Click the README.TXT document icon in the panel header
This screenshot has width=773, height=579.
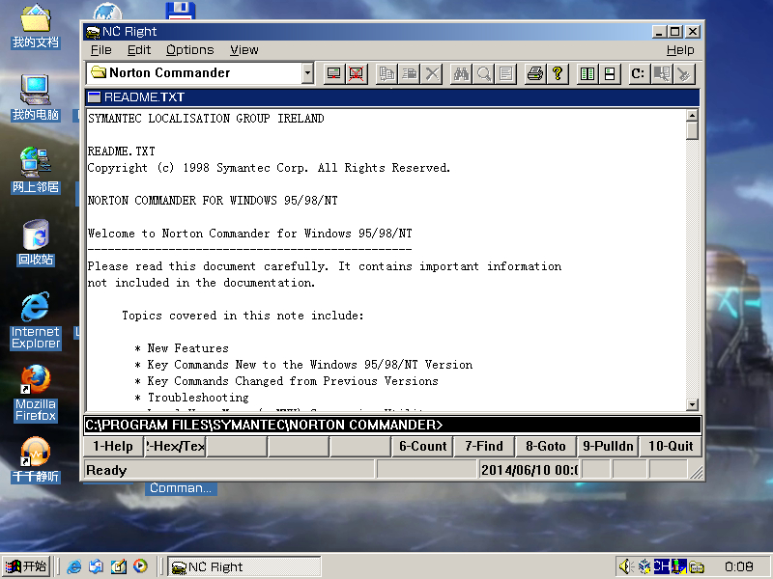point(94,97)
